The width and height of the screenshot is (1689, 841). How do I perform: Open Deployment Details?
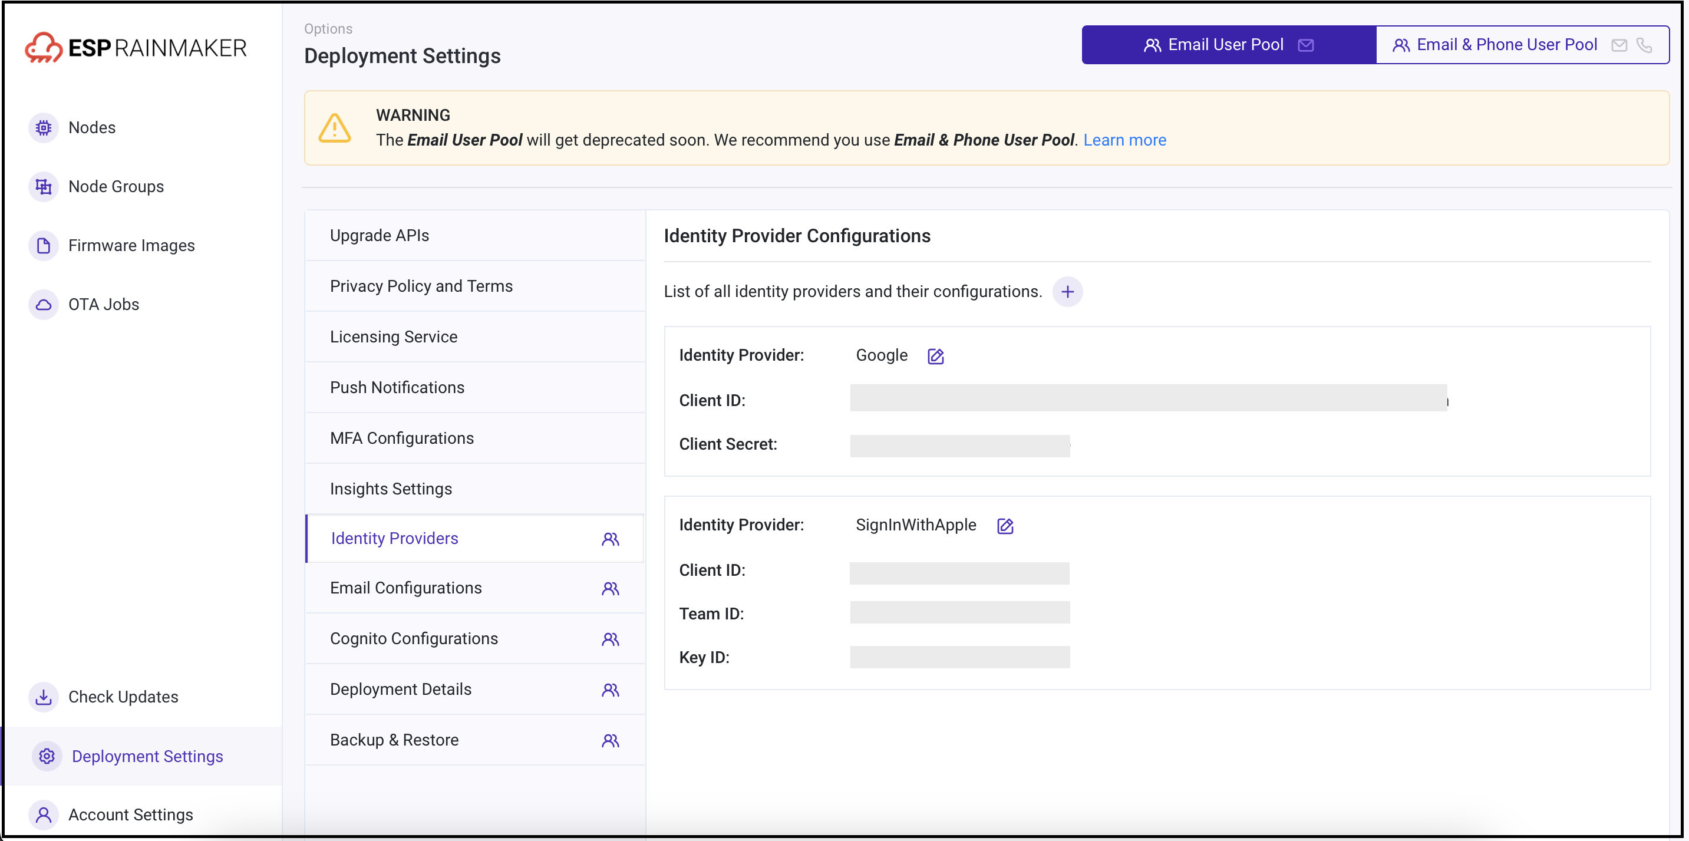(476, 689)
